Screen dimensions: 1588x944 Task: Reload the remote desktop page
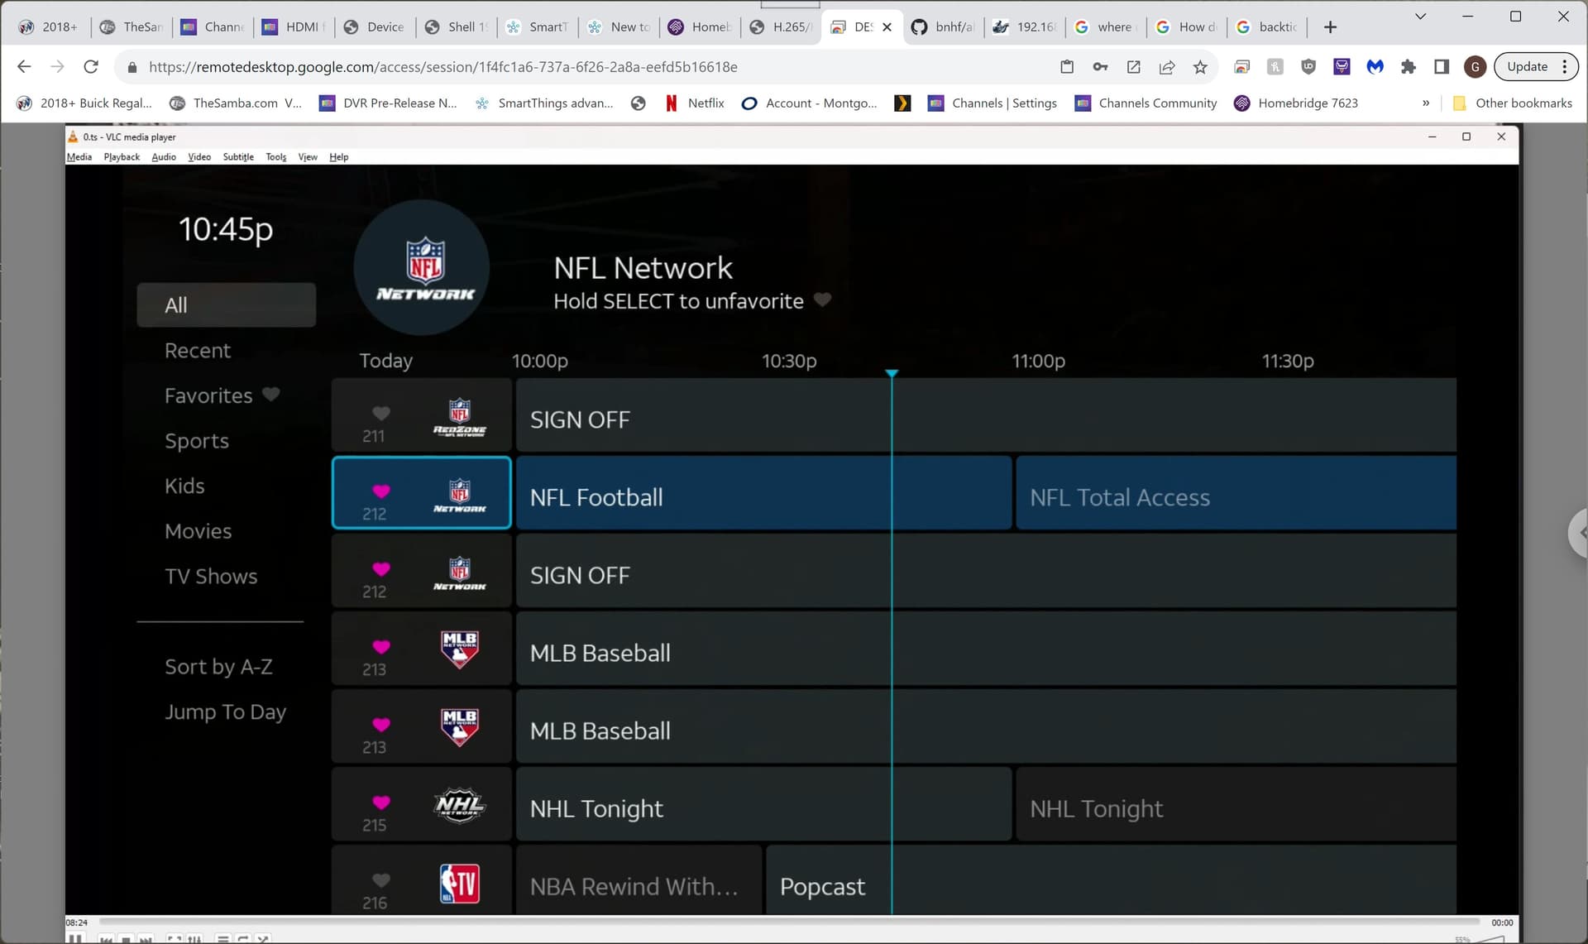[x=91, y=67]
